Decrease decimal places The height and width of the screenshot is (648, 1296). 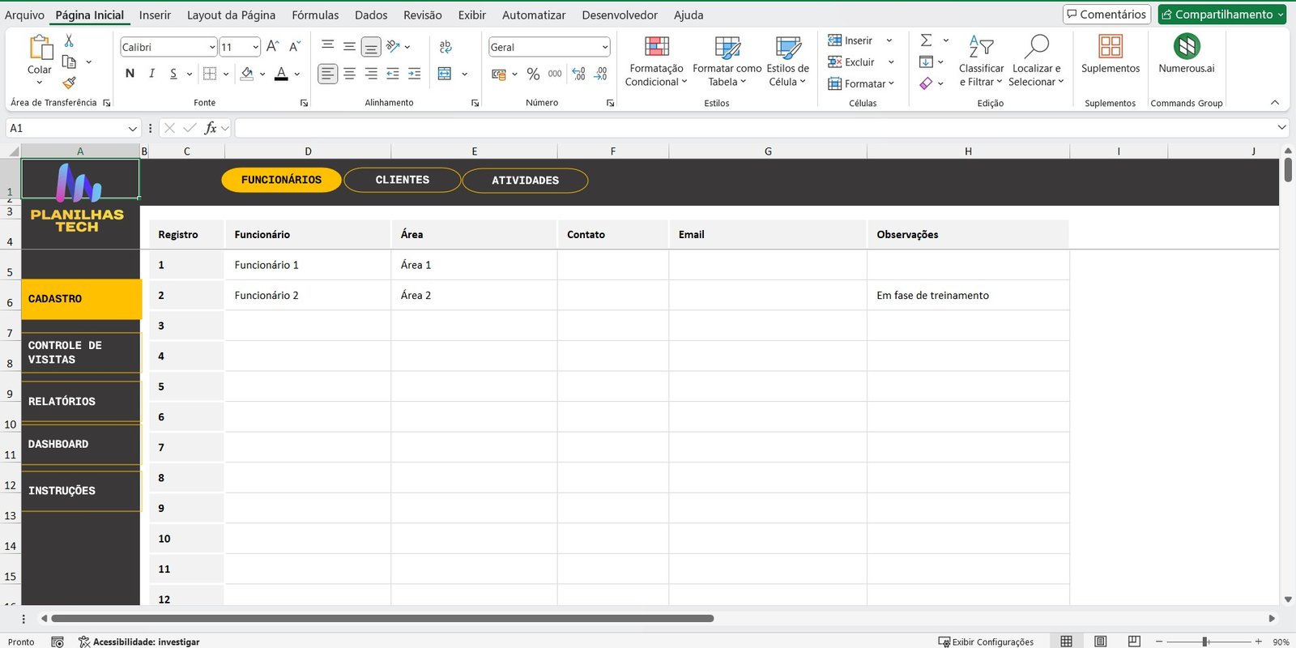(x=600, y=74)
